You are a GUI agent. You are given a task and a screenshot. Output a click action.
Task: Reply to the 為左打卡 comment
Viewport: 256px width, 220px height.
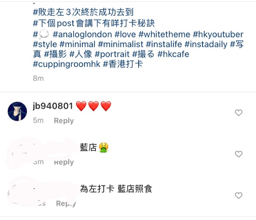66,203
